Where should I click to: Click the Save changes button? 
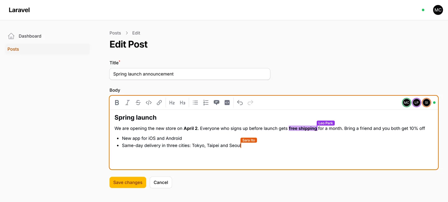pos(128,182)
